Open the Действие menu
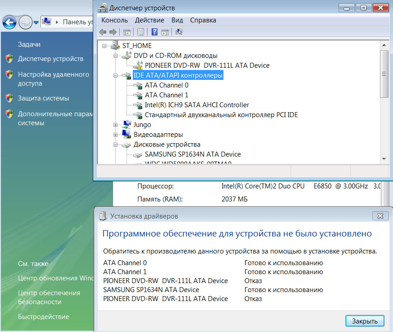The width and height of the screenshot is (393, 332). (x=149, y=20)
